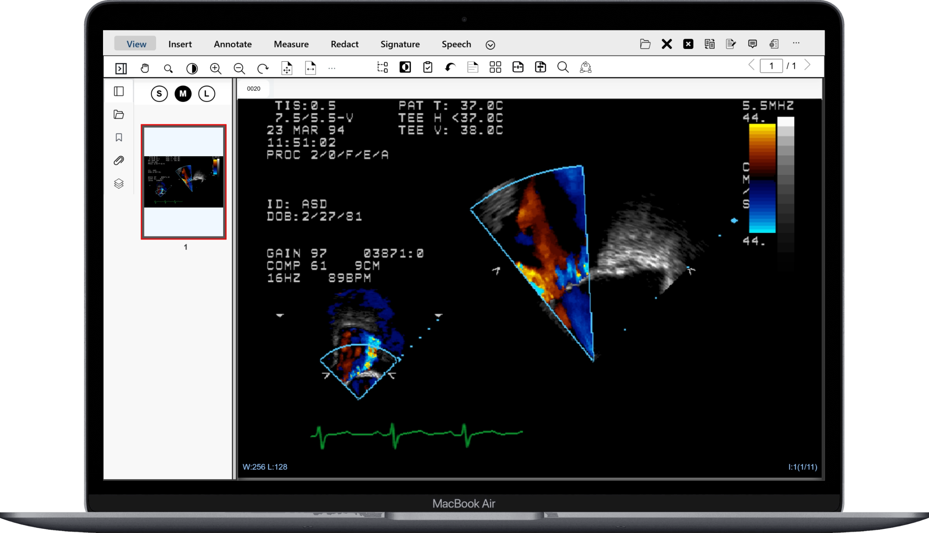
Task: Activate the half-circle contrast tool
Action: 192,68
